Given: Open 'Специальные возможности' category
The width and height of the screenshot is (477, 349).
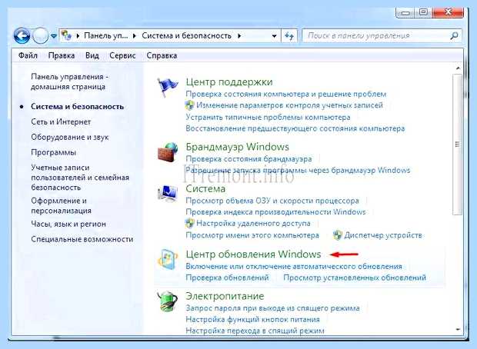Looking at the screenshot, I should (x=82, y=239).
